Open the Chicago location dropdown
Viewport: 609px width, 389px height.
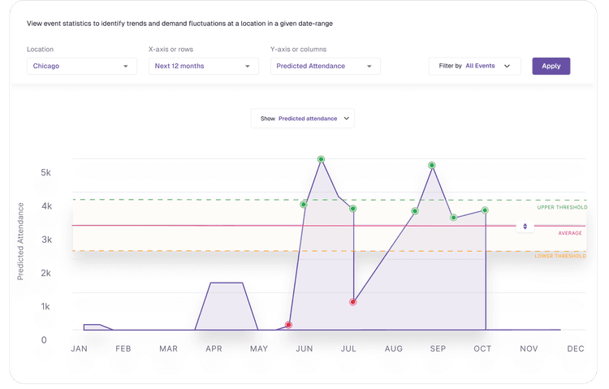81,66
